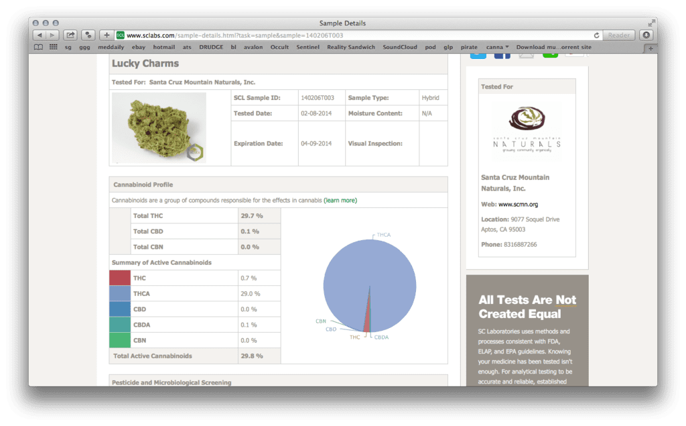Expand the 'canna' bookmarks folder dropdown

[x=498, y=48]
